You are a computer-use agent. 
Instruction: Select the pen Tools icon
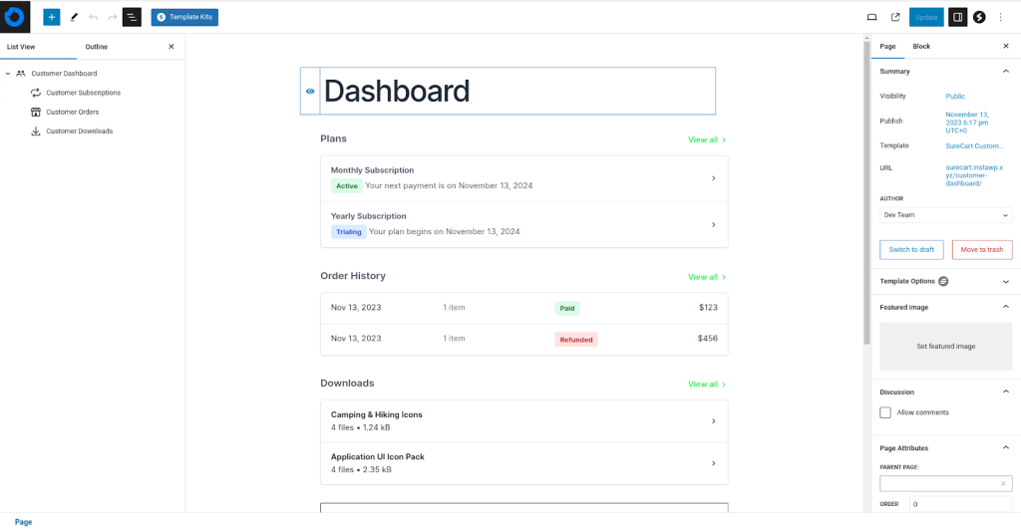click(74, 17)
